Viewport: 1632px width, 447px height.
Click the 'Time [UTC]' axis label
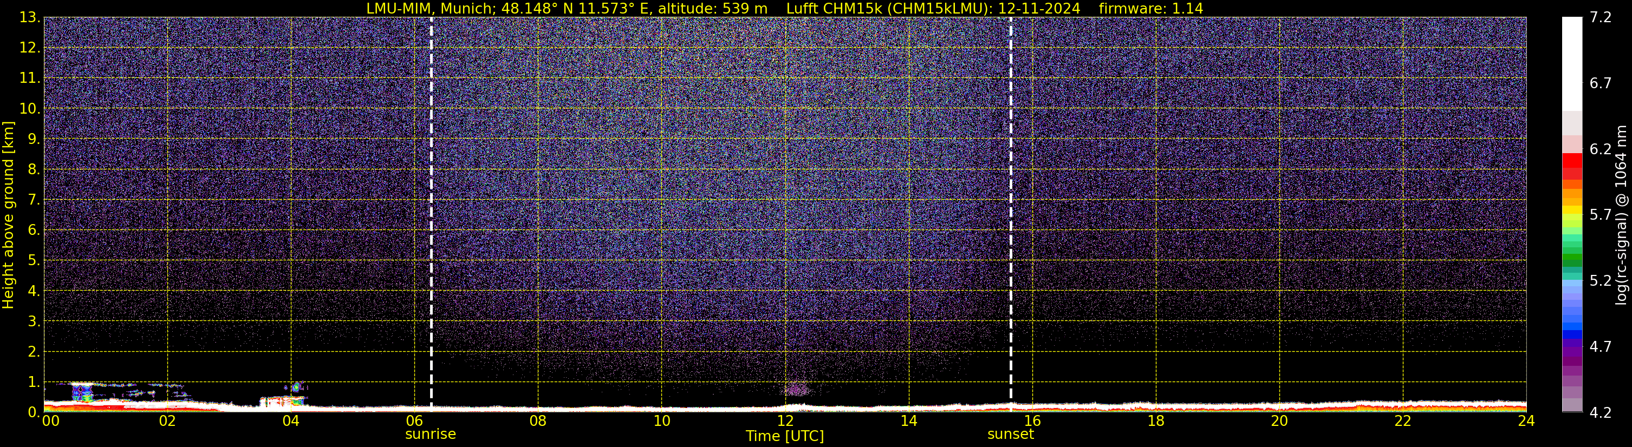[x=784, y=436]
